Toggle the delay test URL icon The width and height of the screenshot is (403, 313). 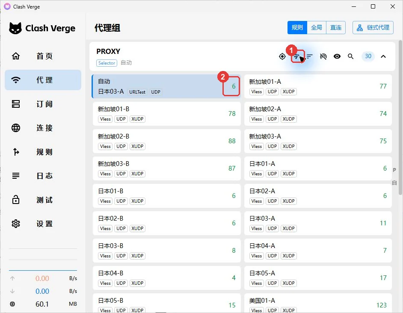pos(323,56)
